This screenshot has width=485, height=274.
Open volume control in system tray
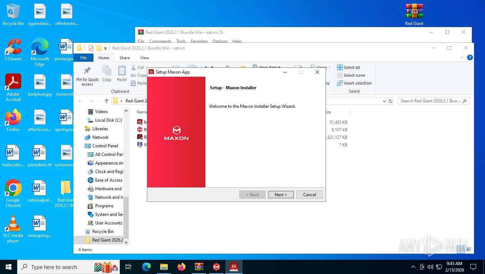point(430,267)
